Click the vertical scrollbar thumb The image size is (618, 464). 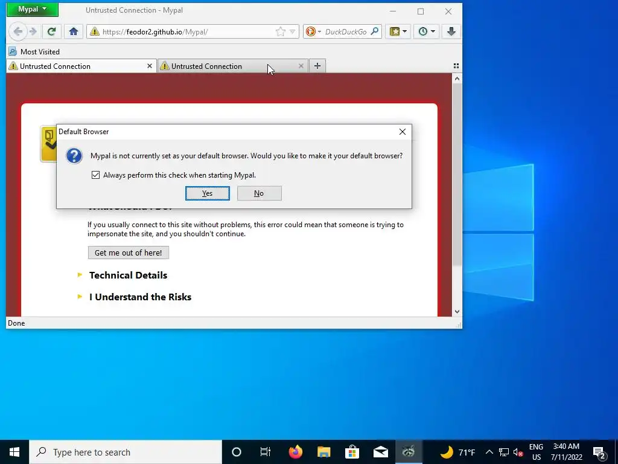(x=457, y=174)
